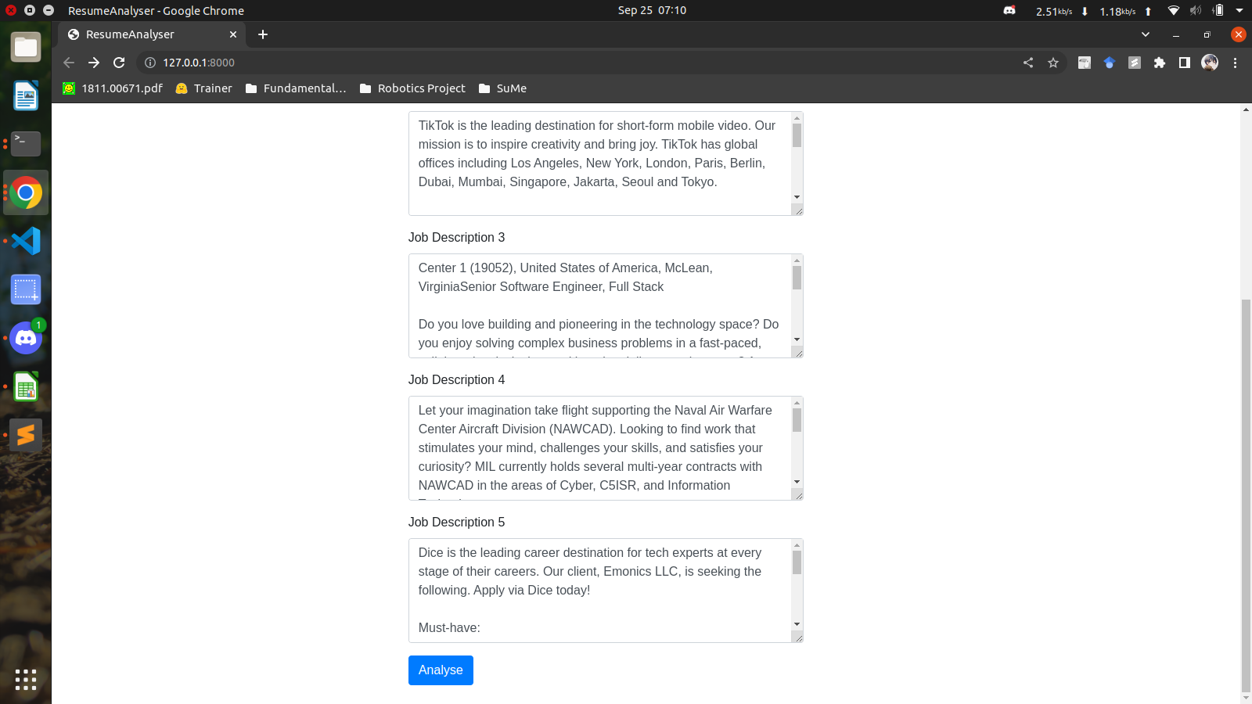Click the blue extension icon in toolbar

click(1110, 63)
